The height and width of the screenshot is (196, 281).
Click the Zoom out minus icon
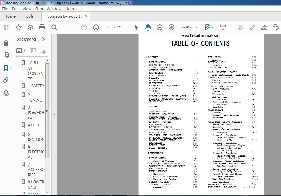(159, 27)
